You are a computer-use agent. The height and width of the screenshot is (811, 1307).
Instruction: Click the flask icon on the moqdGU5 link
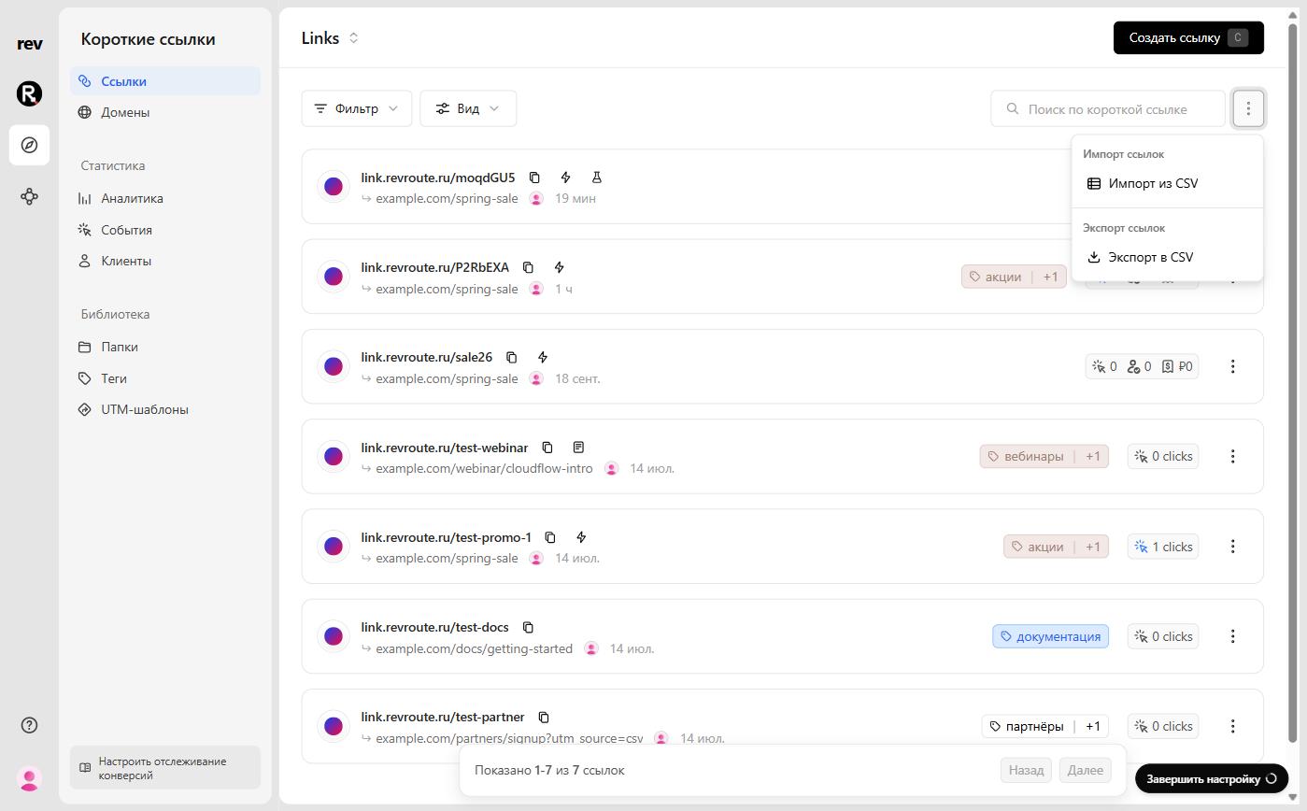(x=596, y=178)
